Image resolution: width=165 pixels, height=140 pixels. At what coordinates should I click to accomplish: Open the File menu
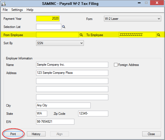5,10
